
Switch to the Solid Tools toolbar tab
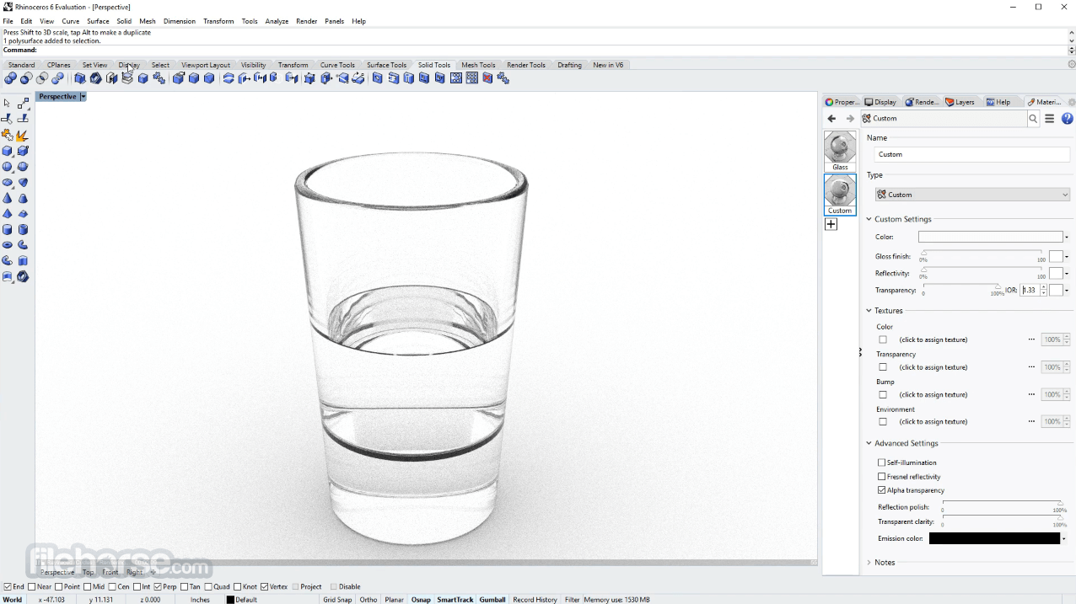point(434,65)
